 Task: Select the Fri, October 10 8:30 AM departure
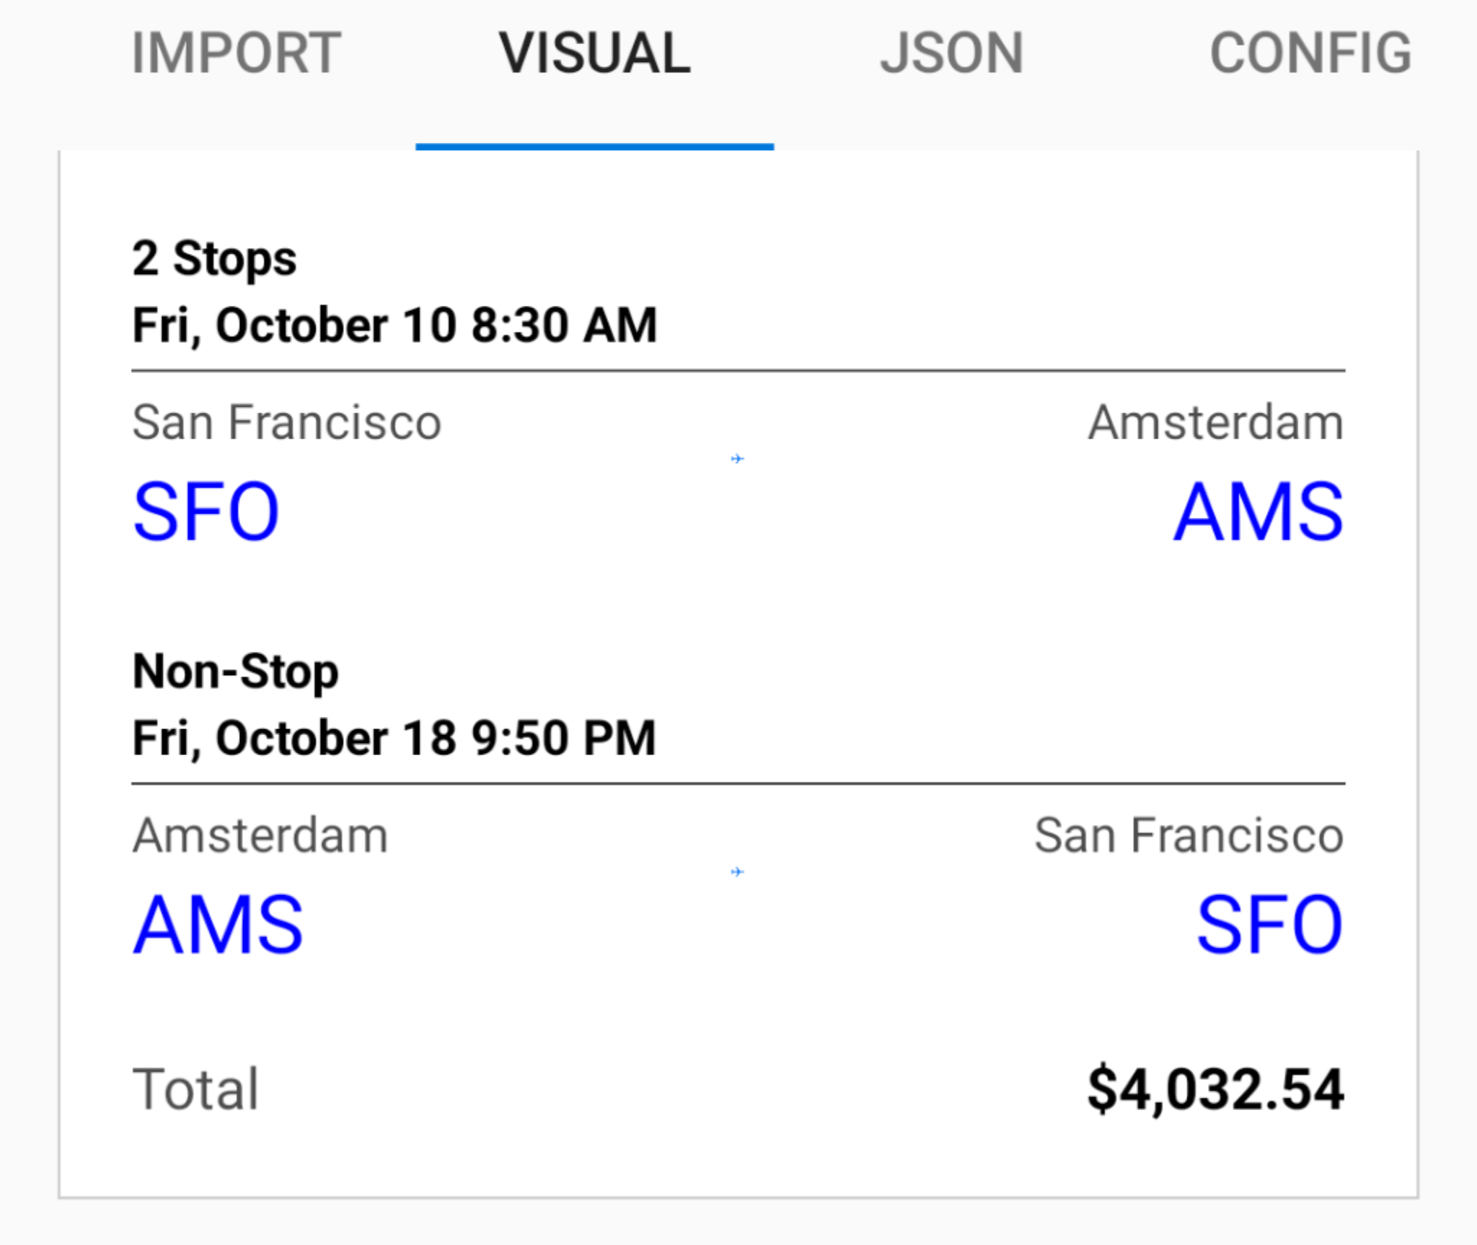pyautogui.click(x=394, y=325)
